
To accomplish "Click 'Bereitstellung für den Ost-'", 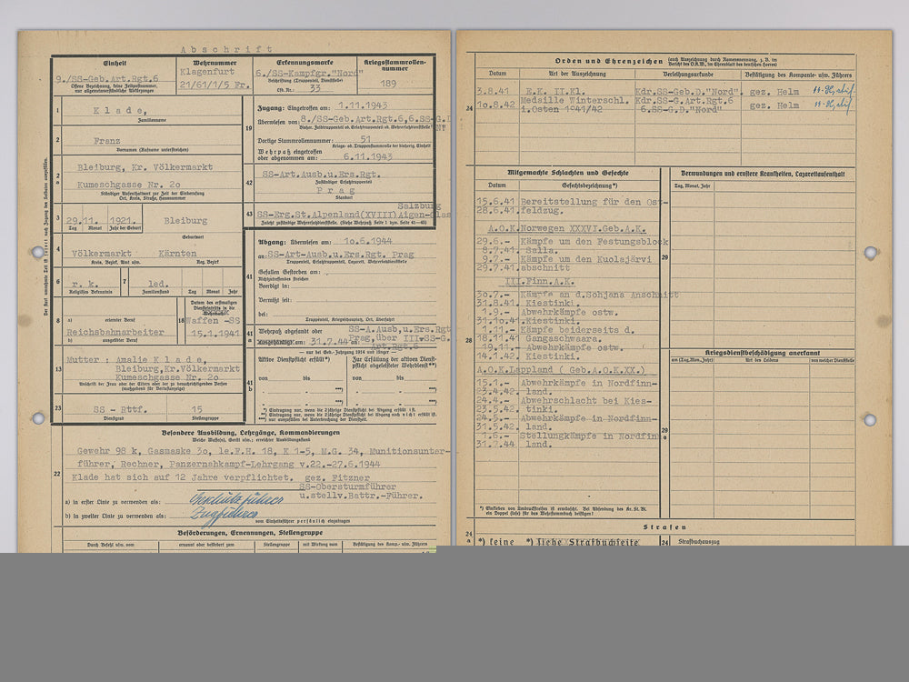I will click(594, 202).
